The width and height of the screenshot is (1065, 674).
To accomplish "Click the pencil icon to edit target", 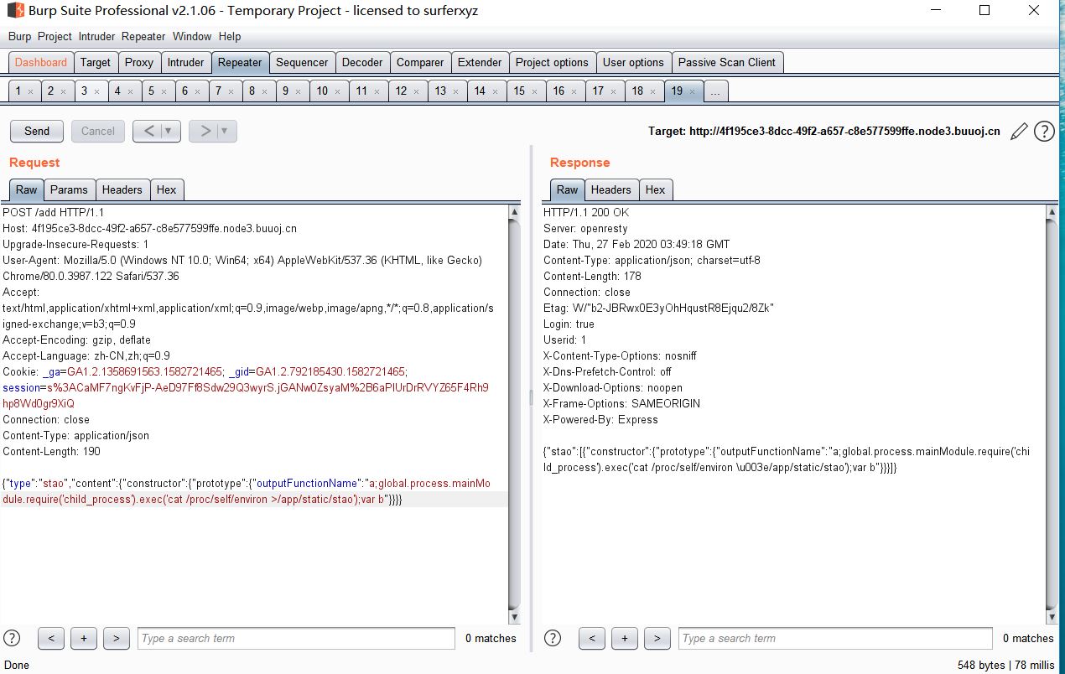I will (1019, 131).
